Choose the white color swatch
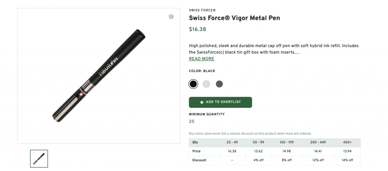Screen dimensions: 388x171 tap(206, 84)
